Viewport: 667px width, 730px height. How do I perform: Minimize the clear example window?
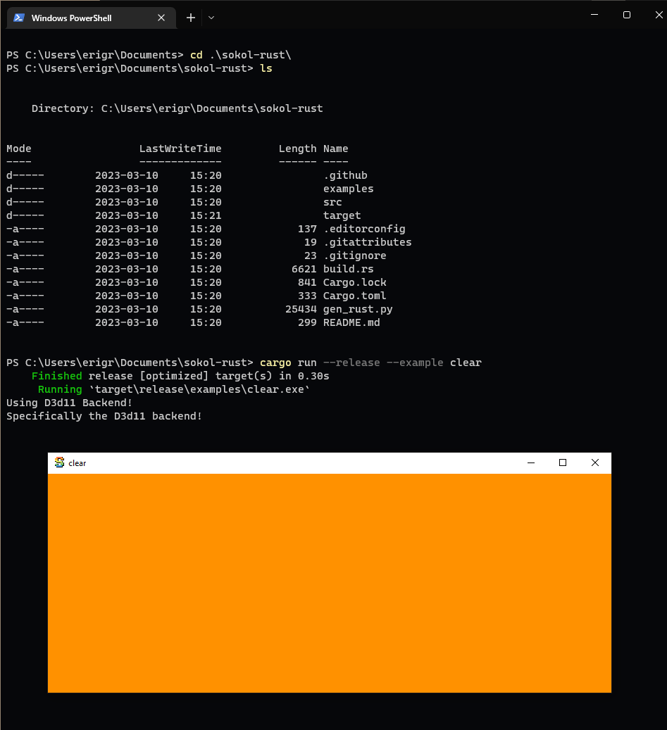pos(530,462)
